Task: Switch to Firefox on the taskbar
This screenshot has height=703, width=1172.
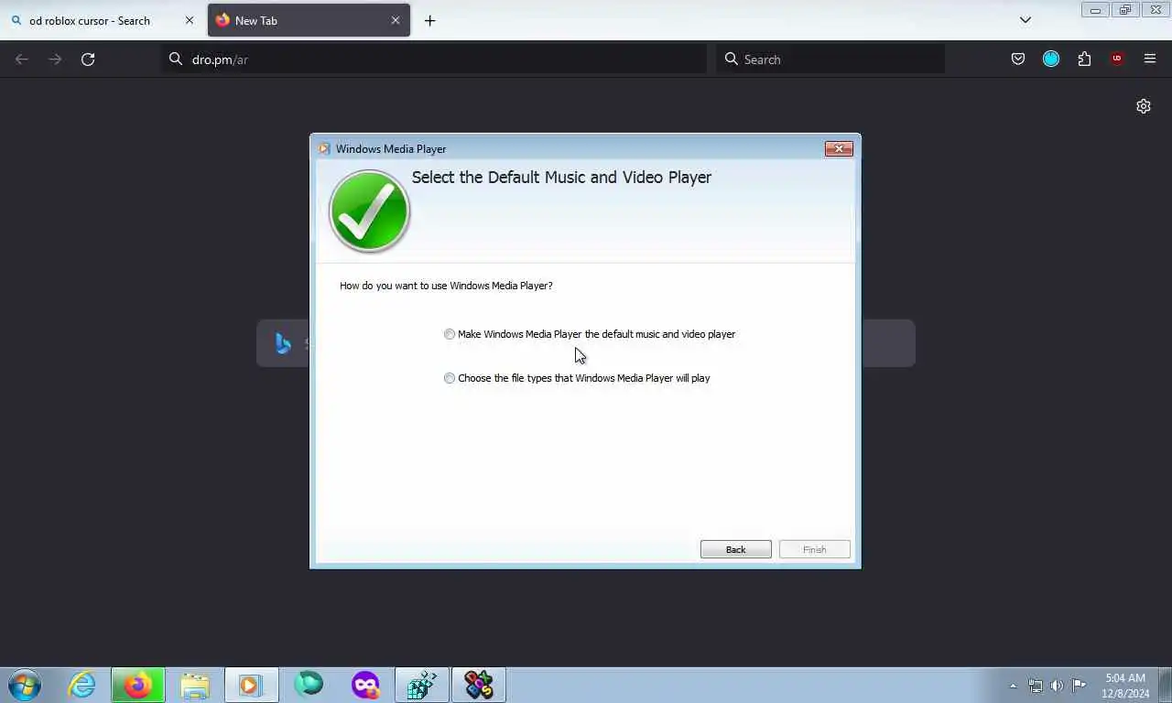Action: coord(138,685)
